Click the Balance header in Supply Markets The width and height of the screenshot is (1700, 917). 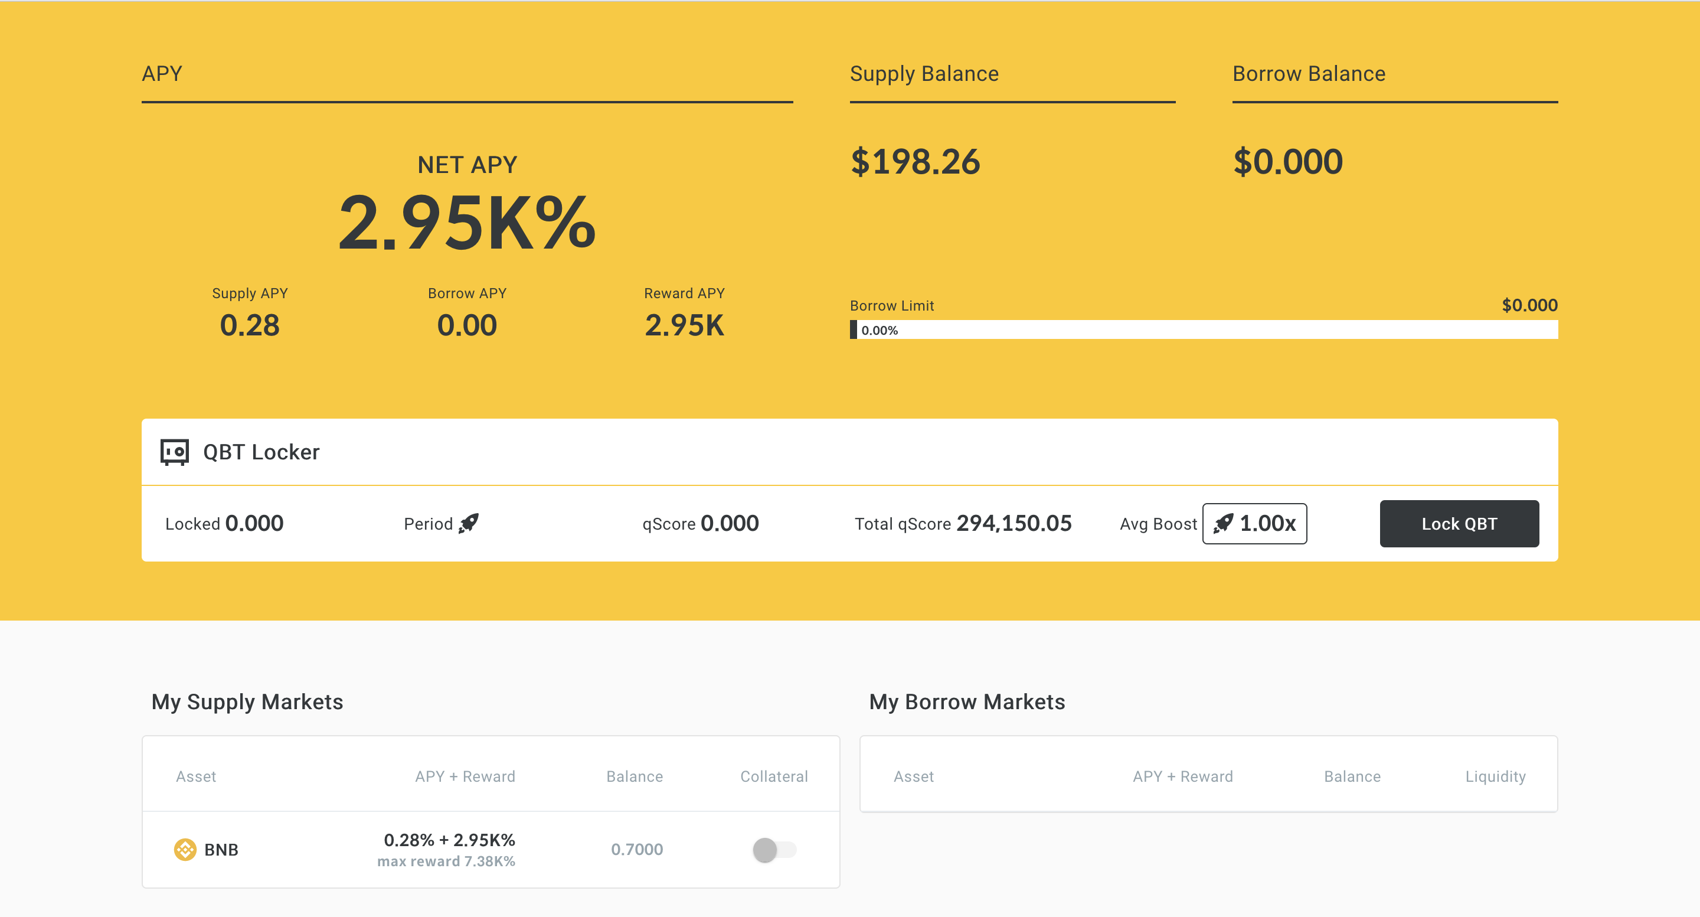pos(634,776)
